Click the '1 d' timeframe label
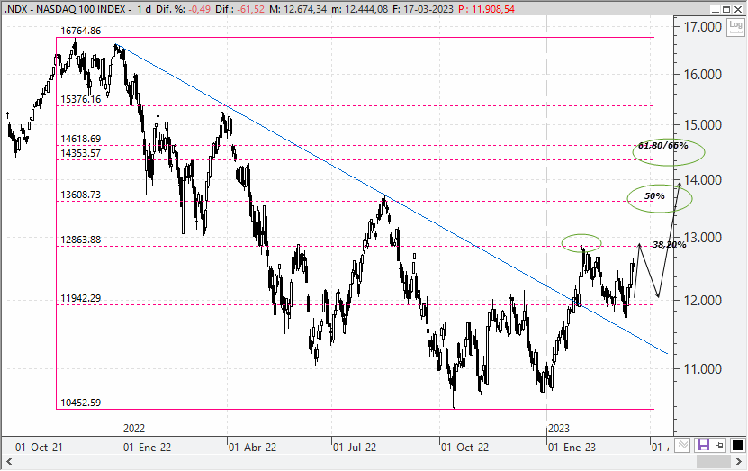748x471 pixels. [144, 9]
